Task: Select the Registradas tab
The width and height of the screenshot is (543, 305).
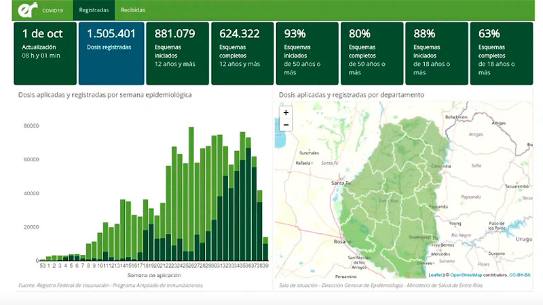Action: (x=94, y=10)
